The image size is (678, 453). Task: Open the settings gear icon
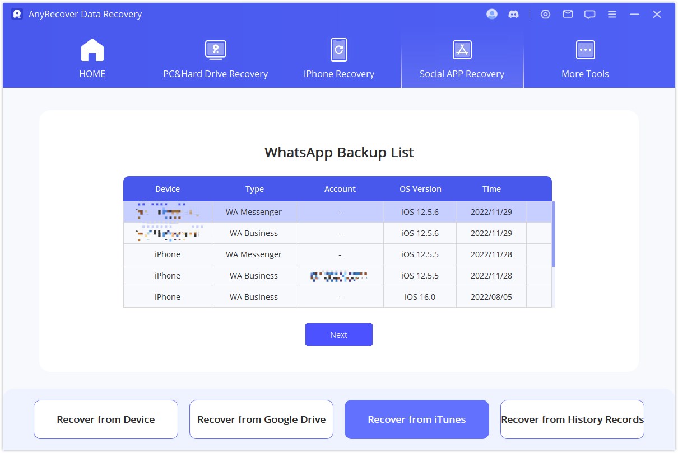tap(545, 14)
